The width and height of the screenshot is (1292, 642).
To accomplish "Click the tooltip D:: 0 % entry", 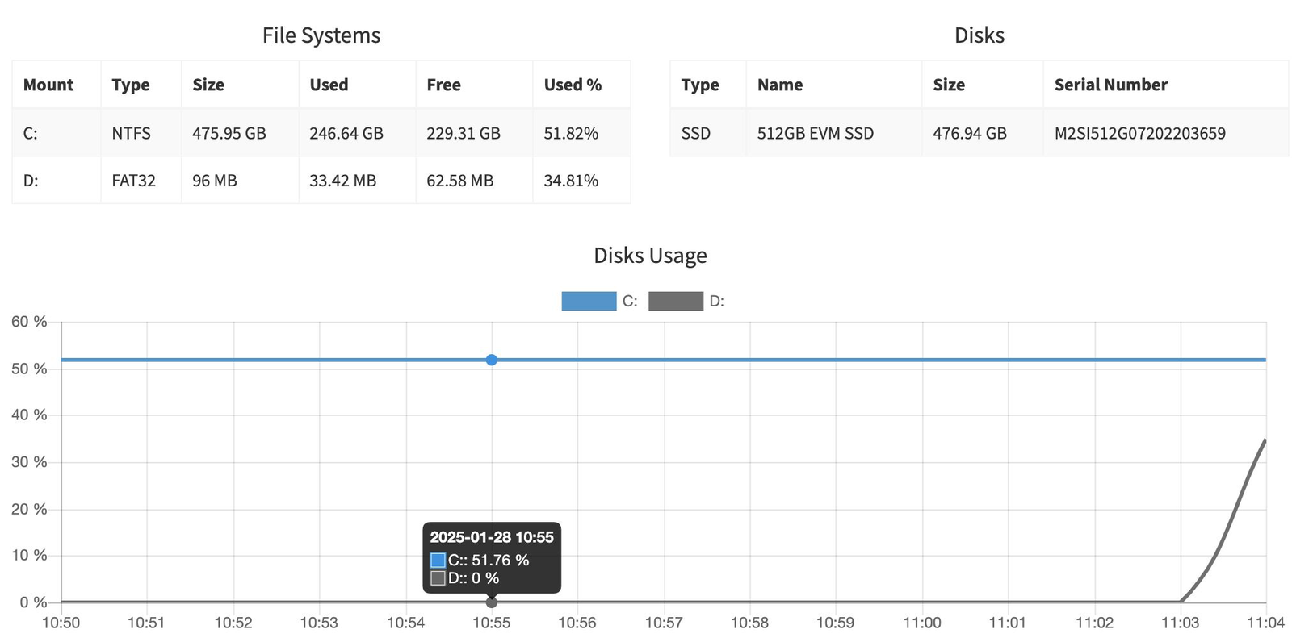I will [x=464, y=578].
